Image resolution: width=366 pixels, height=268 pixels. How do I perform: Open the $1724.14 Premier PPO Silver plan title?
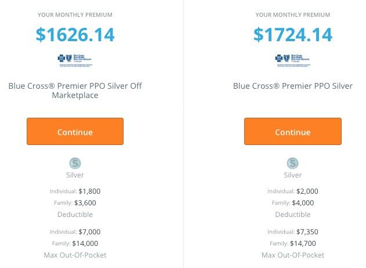point(292,86)
